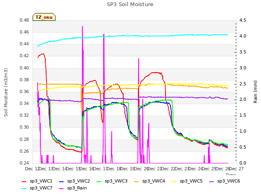261x196 pixels.
Task: Click the 1.5 rain axis tick label
Action: click(x=243, y=115)
